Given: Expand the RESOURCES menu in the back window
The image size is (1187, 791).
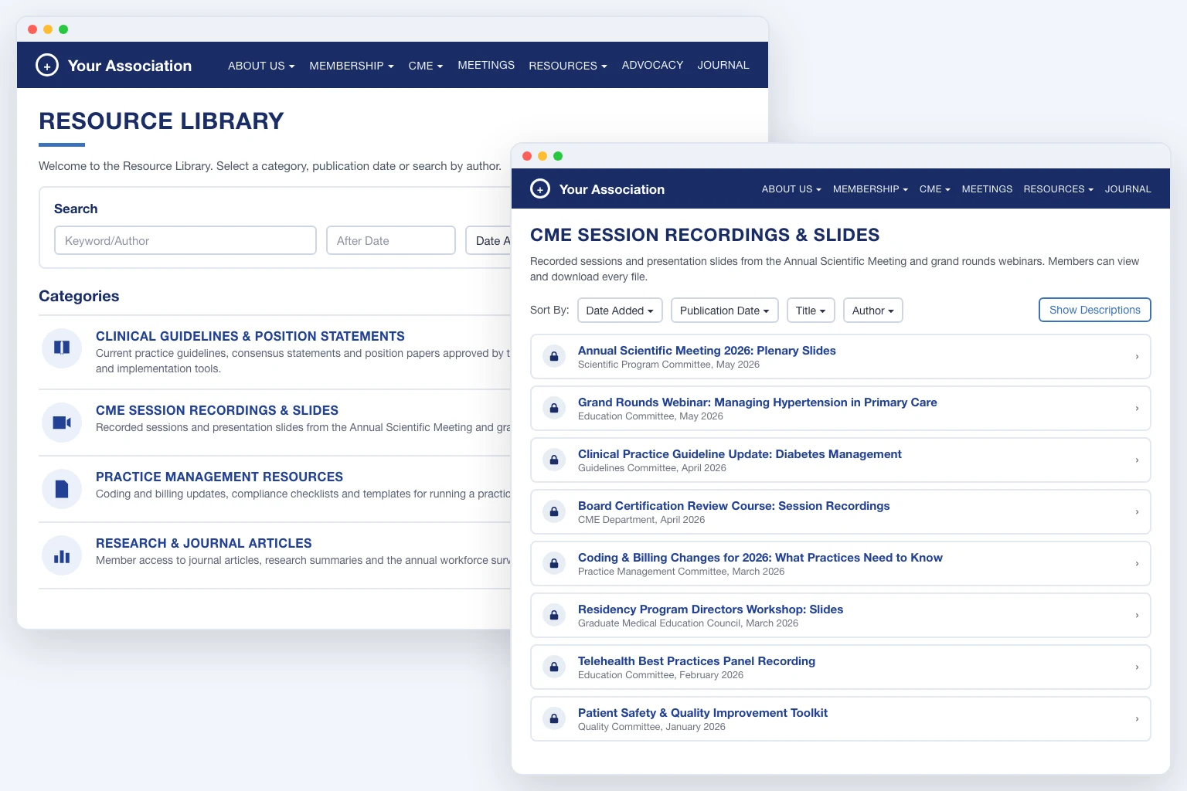Looking at the screenshot, I should point(568,66).
